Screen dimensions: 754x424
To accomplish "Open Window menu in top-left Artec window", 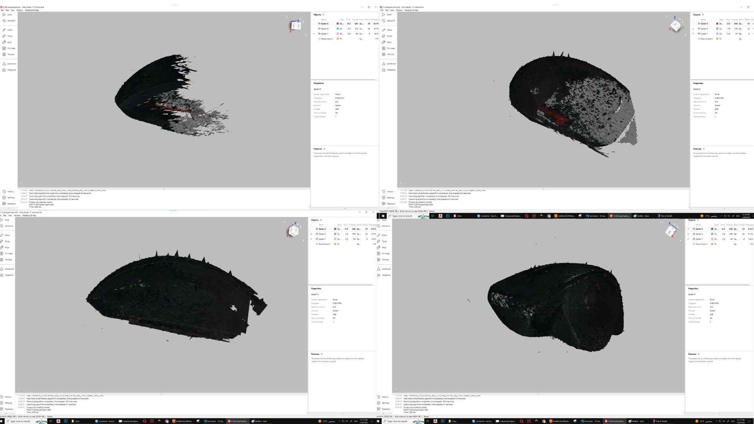I will [x=20, y=10].
